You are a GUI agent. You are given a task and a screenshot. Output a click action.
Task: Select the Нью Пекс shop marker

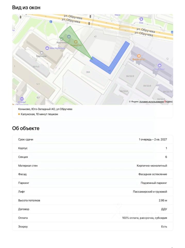159,65
